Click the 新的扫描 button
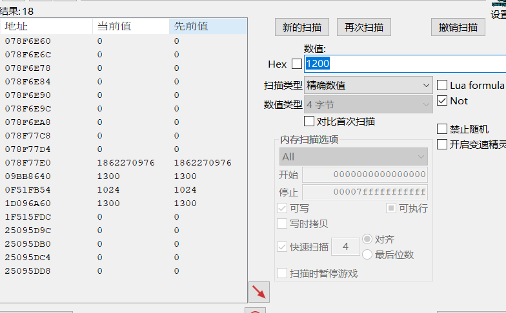Viewport: 506px width, 313px height. pos(302,27)
